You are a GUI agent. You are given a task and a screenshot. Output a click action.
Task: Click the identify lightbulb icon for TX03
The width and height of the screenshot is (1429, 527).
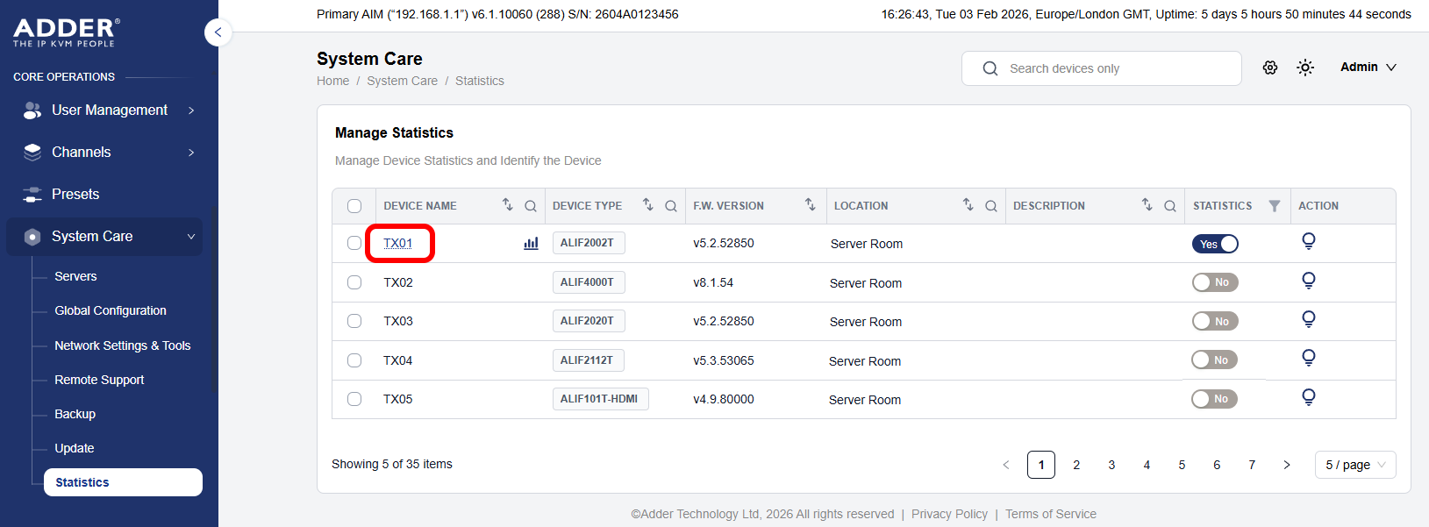point(1308,320)
